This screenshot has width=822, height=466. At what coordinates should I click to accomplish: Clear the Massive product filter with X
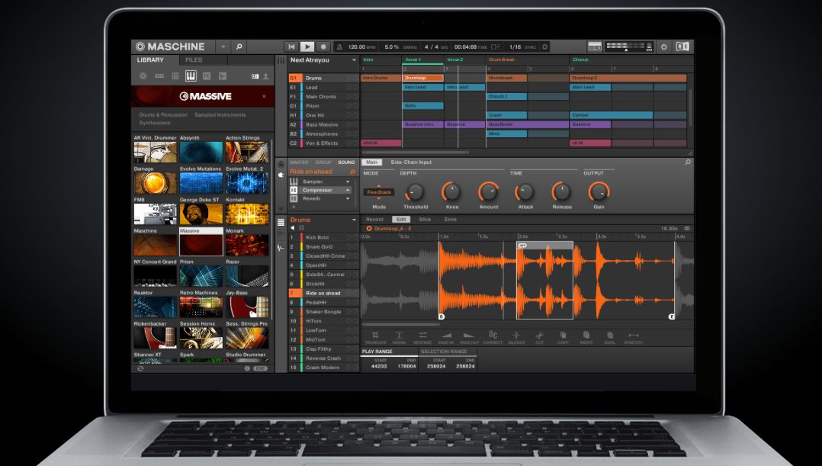point(264,96)
